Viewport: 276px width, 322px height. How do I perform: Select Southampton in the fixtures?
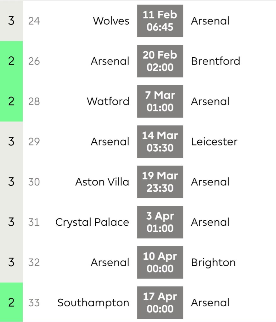pos(93,303)
